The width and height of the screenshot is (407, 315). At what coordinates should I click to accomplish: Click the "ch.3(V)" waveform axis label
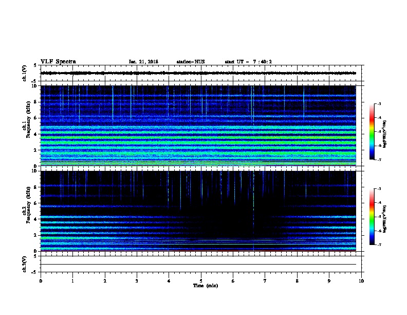tap(25, 264)
